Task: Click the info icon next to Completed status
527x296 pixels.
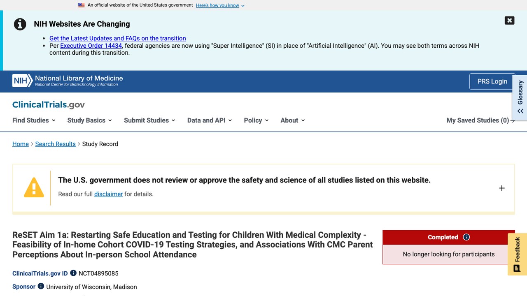Action: (466, 237)
